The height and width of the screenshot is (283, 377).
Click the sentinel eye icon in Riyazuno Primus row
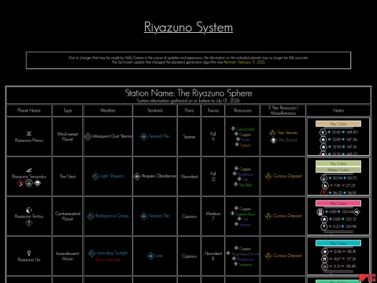[144, 137]
